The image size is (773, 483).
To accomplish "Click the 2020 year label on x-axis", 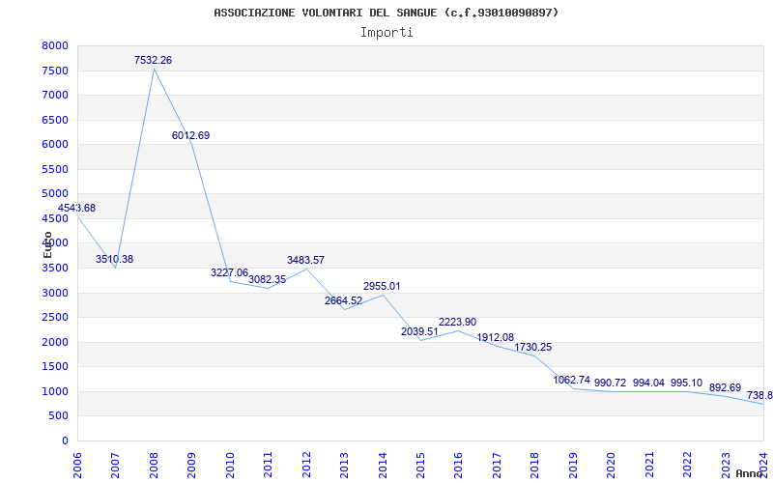I will pos(611,466).
